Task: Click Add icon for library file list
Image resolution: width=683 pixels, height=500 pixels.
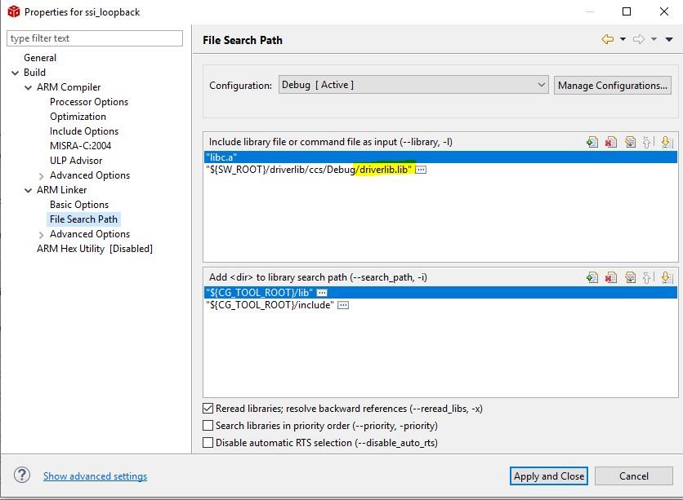Action: pyautogui.click(x=592, y=142)
